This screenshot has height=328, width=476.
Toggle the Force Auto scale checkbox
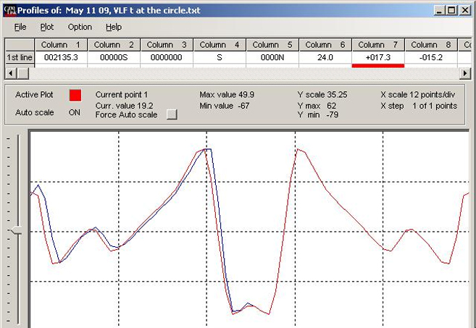tap(171, 114)
